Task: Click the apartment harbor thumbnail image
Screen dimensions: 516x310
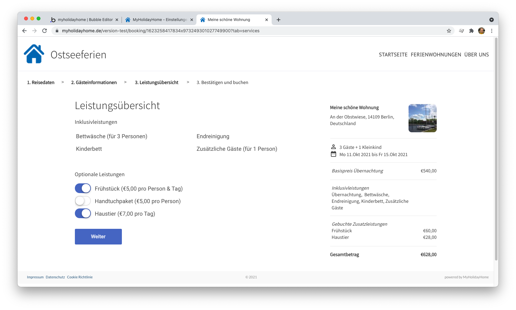Action: (422, 118)
